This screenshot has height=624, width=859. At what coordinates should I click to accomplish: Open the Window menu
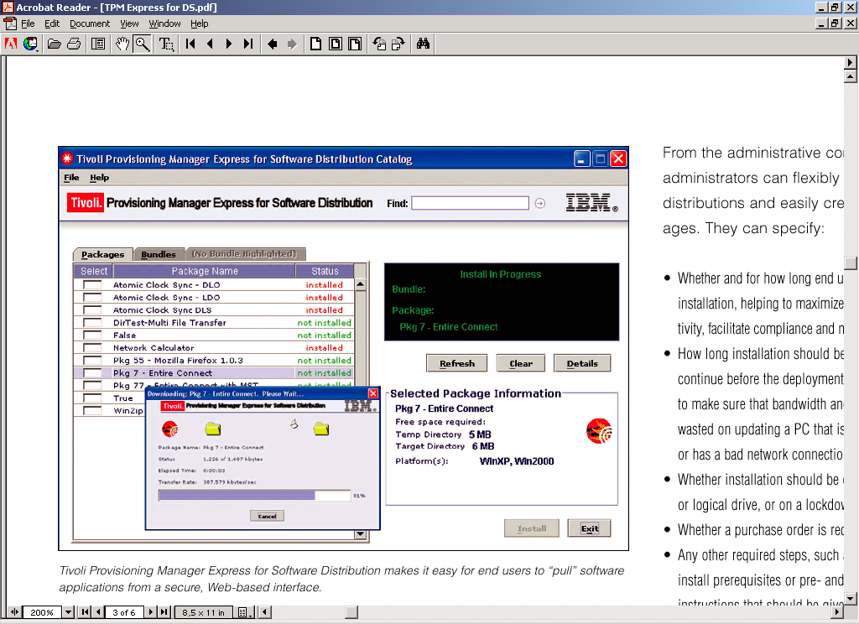click(x=165, y=23)
